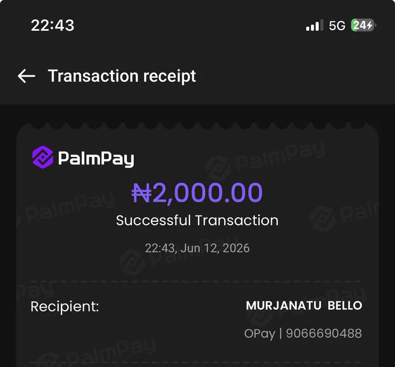Tap the Successful Transaction status text
Image resolution: width=395 pixels, height=367 pixels.
pos(198,221)
